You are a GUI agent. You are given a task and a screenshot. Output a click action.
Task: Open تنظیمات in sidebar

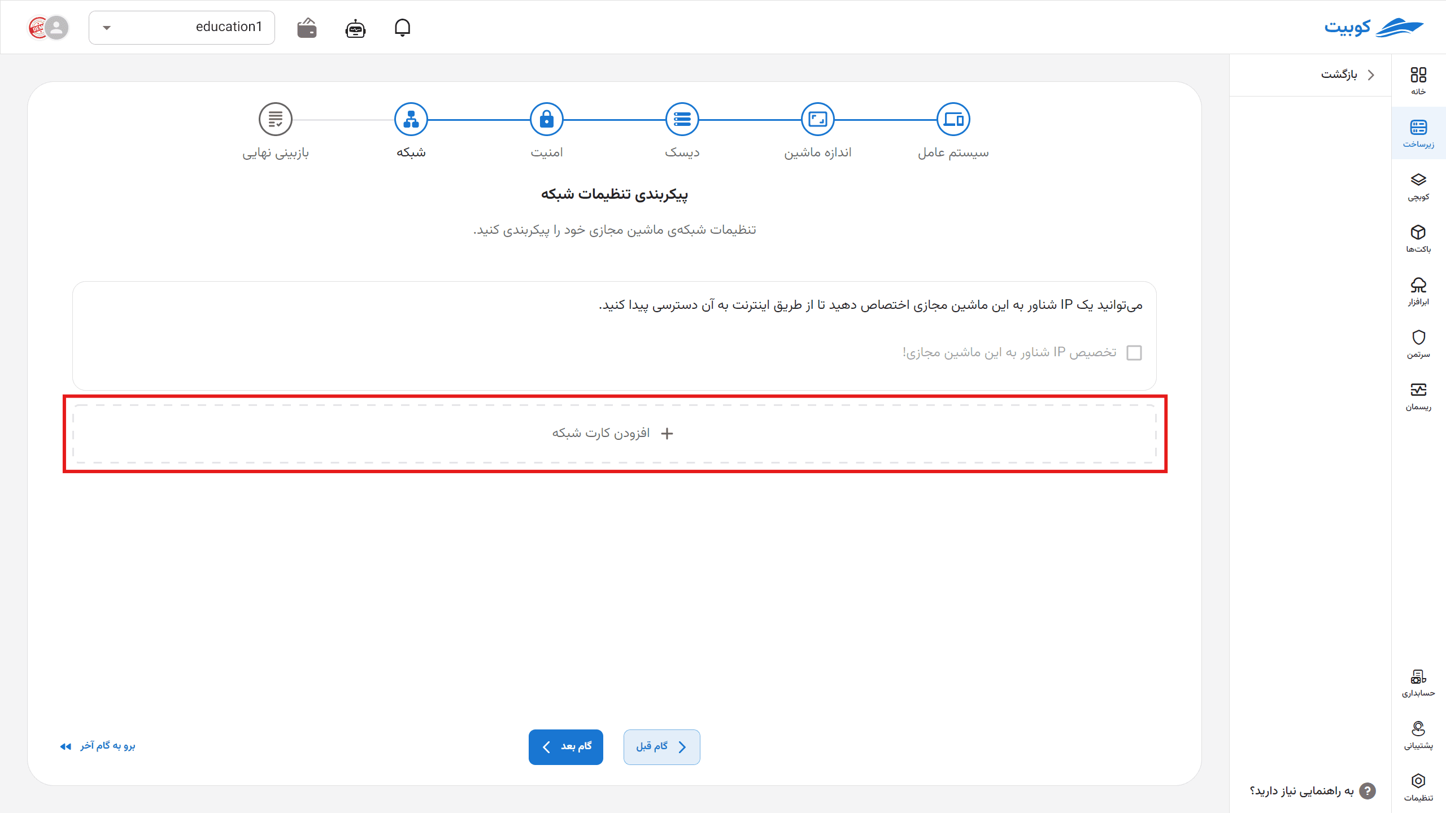1418,788
